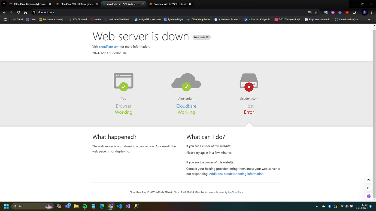
Task: Expand the tab search dropdown arrow
Action: 4,4
